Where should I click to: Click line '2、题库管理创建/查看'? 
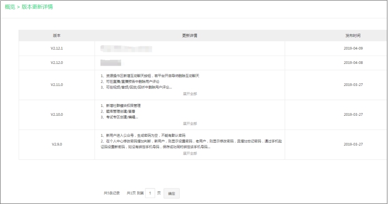118,111
